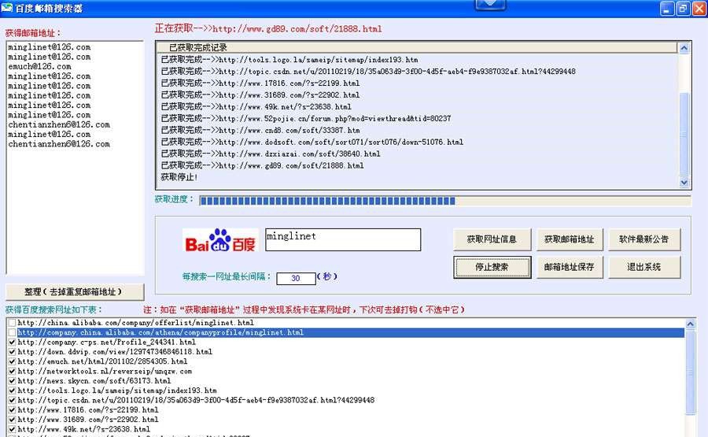Uncheck the down.ddvip.com URL checkbox
The height and width of the screenshot is (437, 708).
12,352
